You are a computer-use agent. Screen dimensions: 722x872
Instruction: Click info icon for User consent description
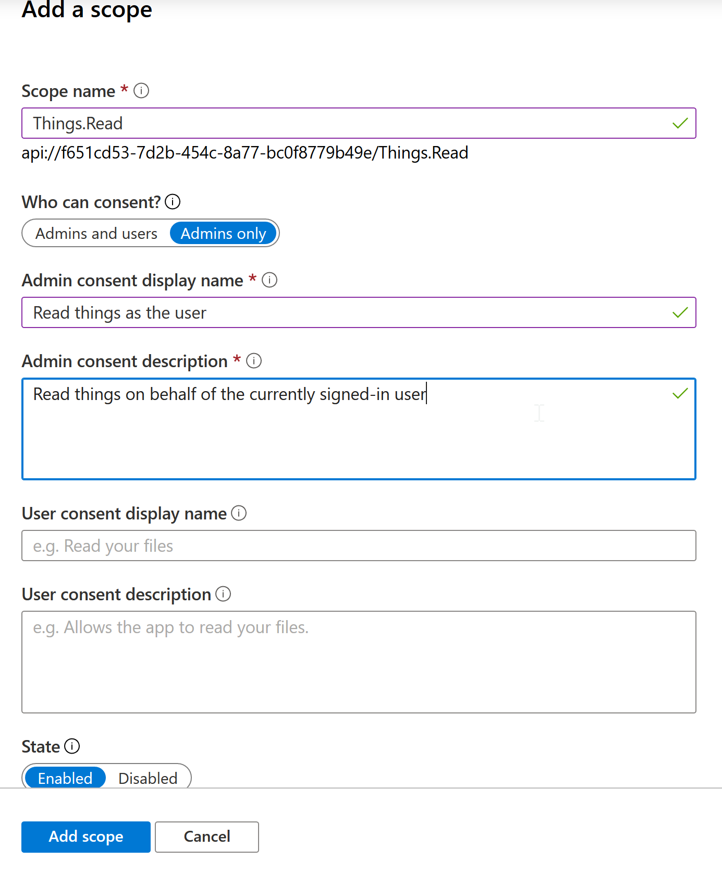(223, 594)
